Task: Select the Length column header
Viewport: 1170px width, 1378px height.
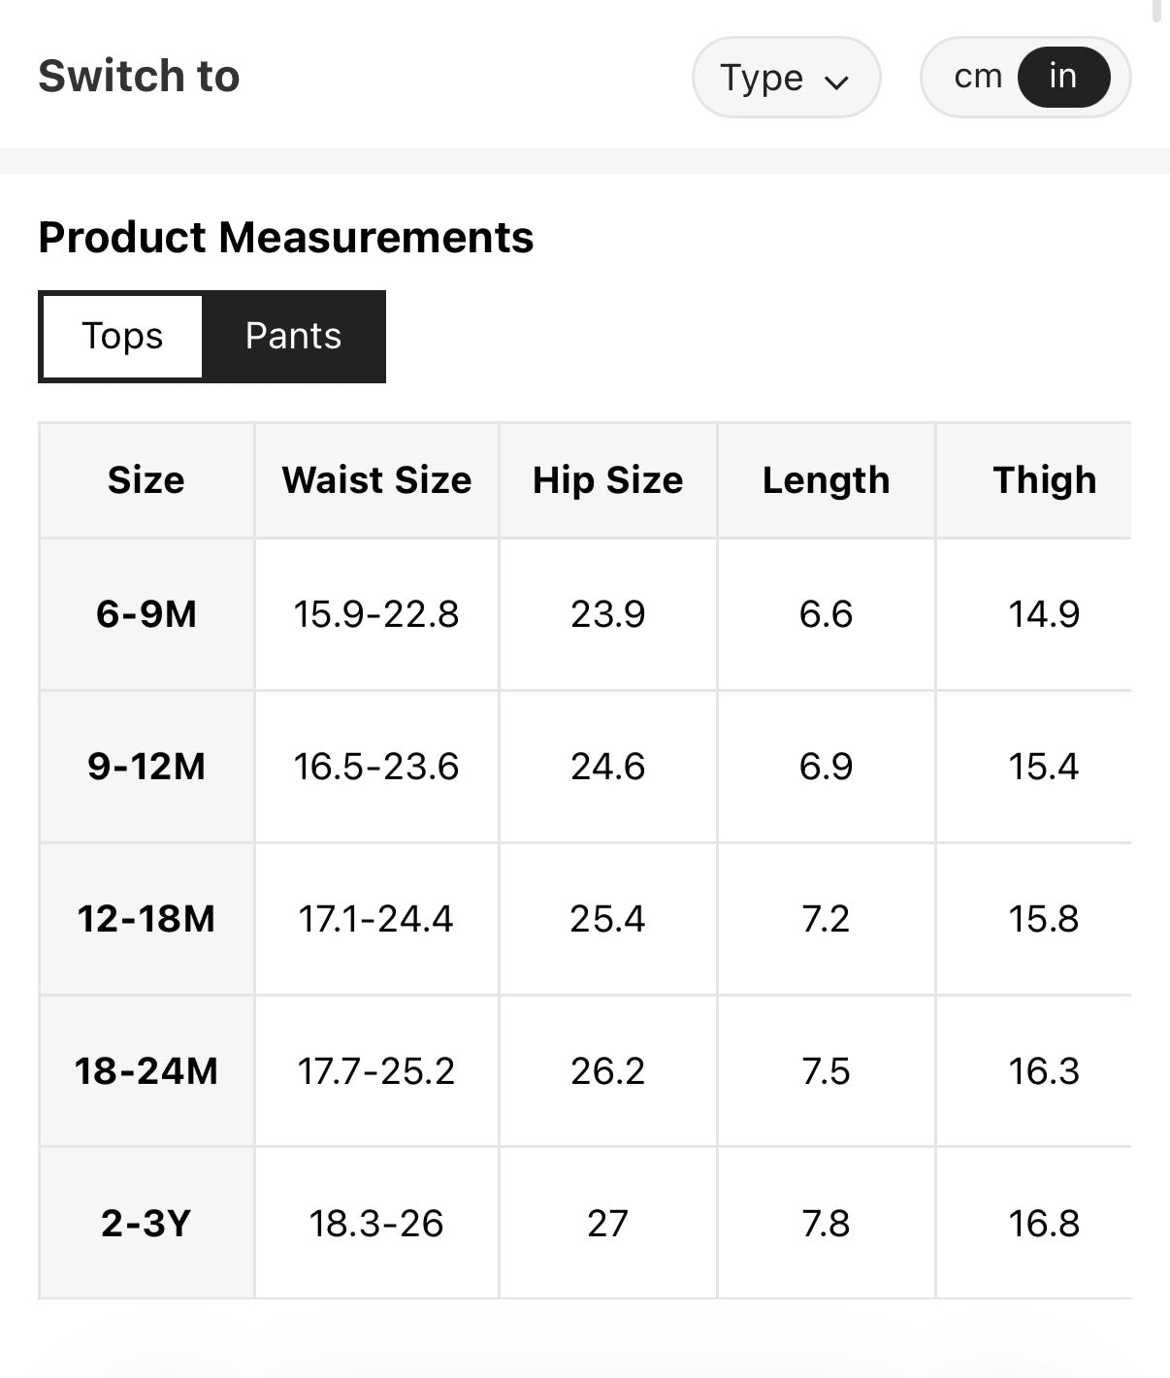Action: [826, 479]
